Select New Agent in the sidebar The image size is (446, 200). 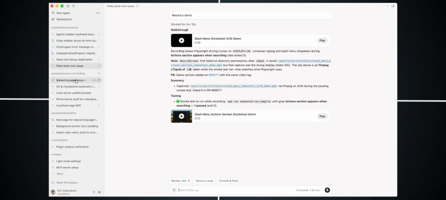coord(63,13)
